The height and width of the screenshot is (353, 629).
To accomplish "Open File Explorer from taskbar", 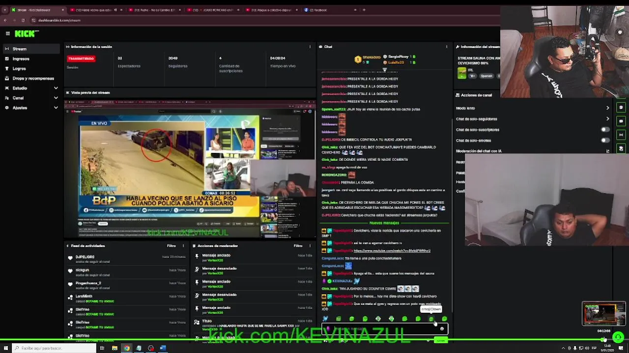I will [114, 348].
